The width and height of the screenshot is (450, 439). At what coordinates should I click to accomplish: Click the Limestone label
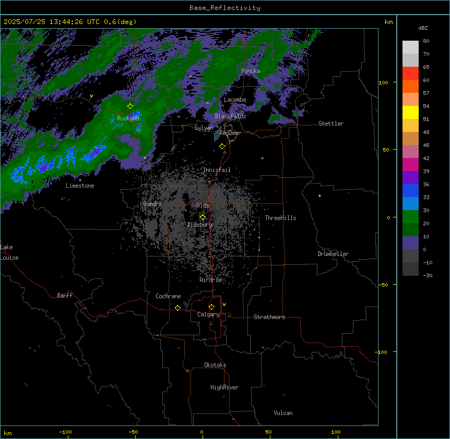click(80, 186)
